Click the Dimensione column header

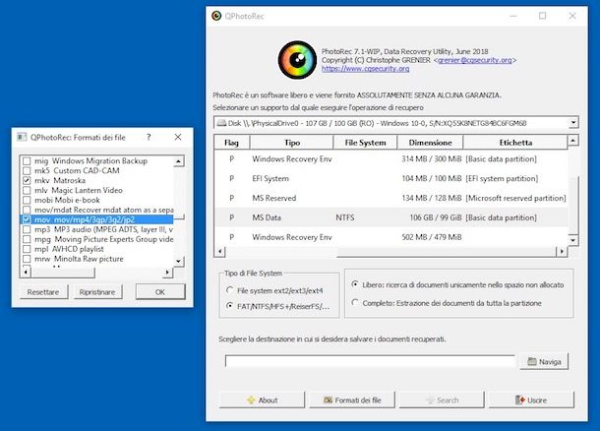pos(430,143)
